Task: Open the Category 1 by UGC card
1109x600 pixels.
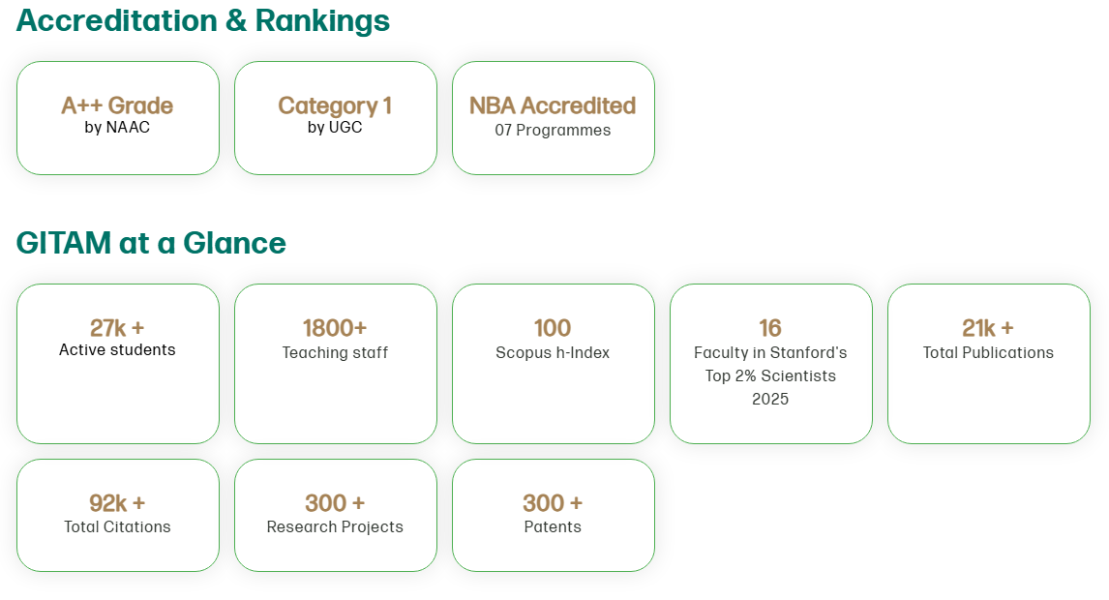Action: click(335, 118)
